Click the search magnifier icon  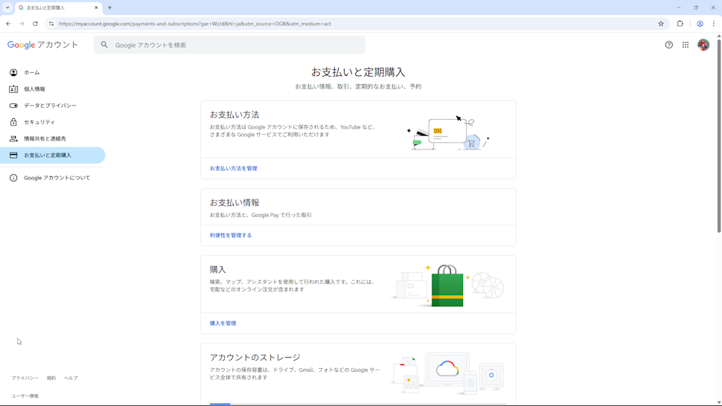point(104,45)
